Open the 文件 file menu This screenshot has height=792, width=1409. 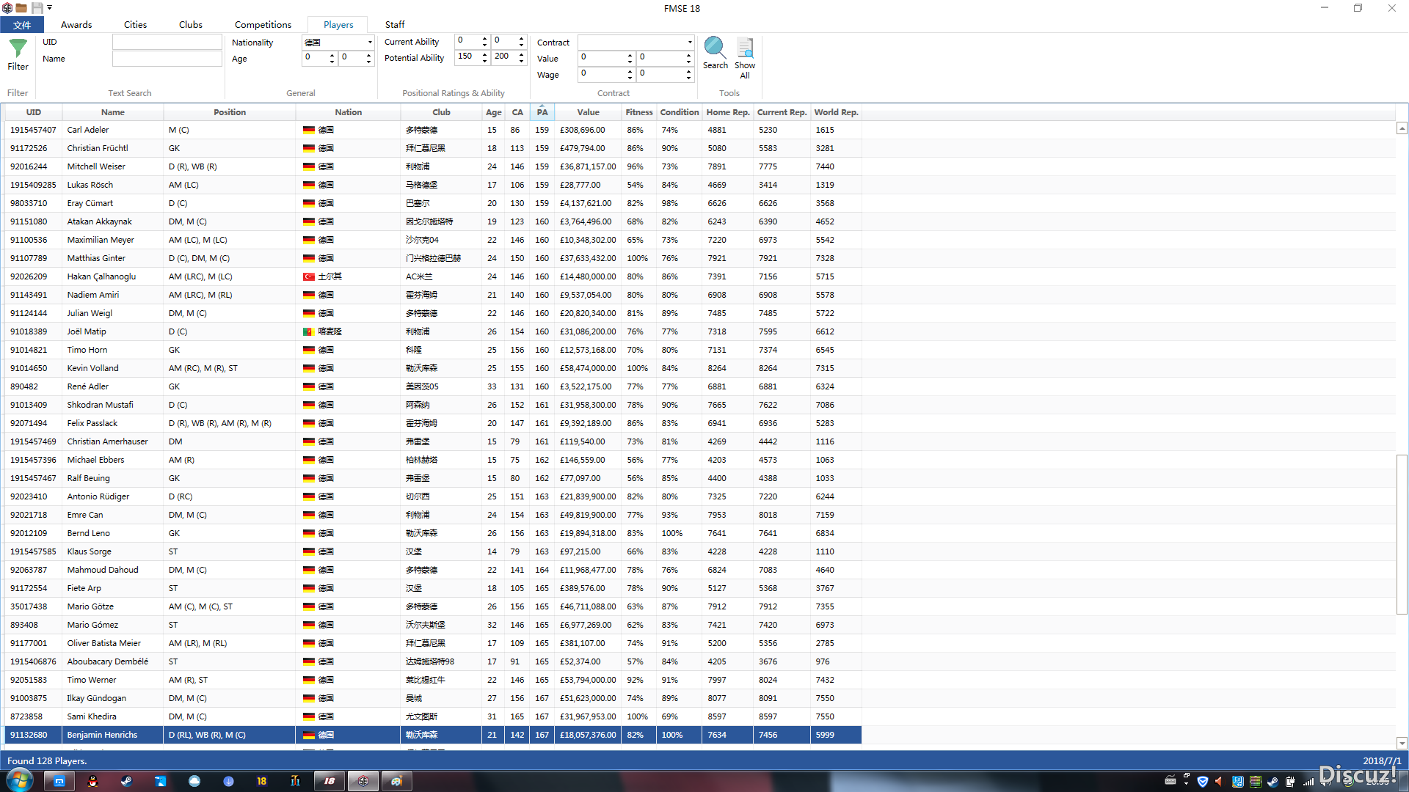22,24
